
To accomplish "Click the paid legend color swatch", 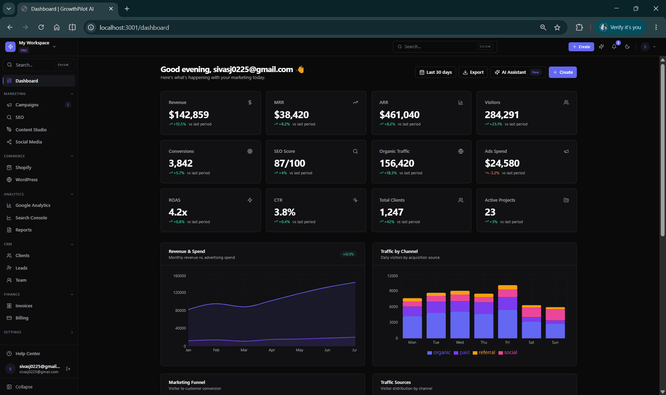I will tap(456, 353).
